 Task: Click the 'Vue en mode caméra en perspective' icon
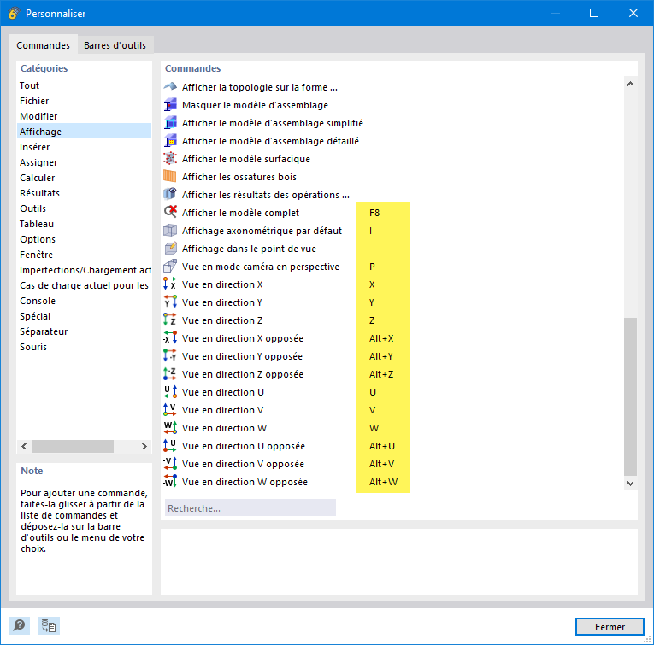pyautogui.click(x=170, y=267)
